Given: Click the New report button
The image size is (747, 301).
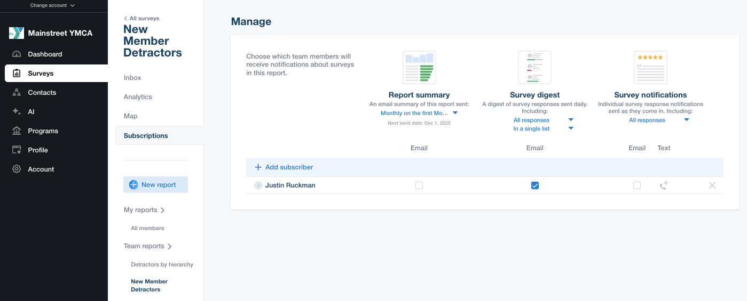Looking at the screenshot, I should click(155, 185).
